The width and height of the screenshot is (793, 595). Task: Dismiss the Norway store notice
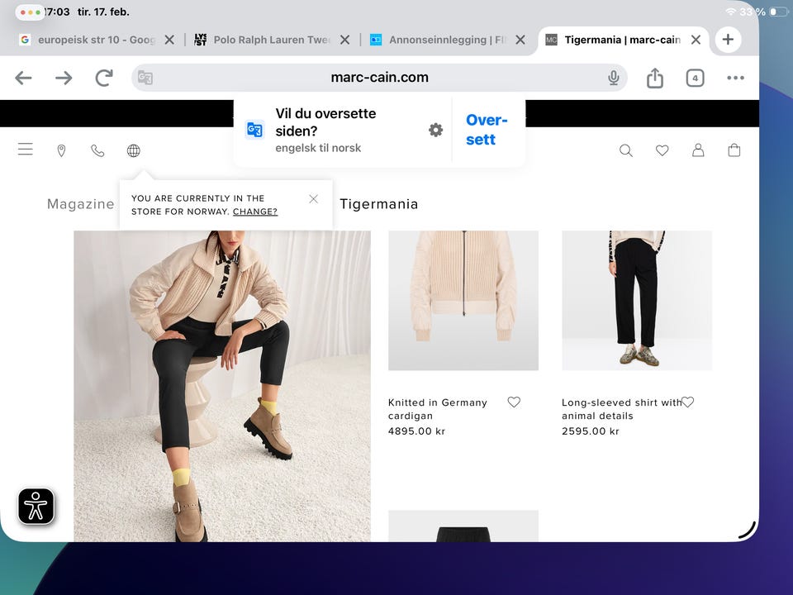point(314,199)
